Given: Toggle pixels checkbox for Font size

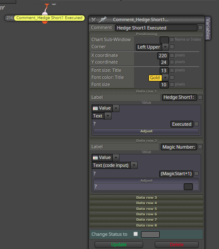Looking at the screenshot, I should tap(172, 84).
